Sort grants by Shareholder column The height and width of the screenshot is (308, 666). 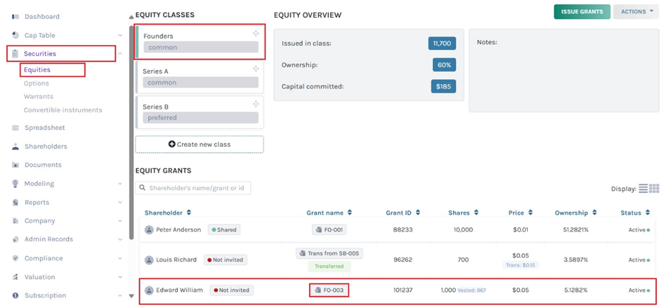click(169, 213)
